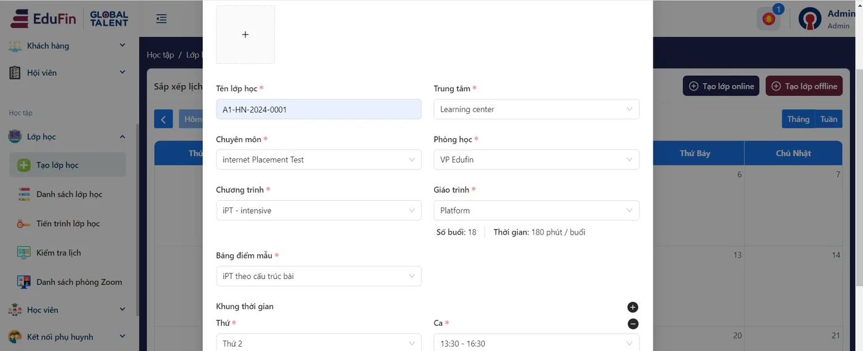Screen dimensions: 863x351
Task: Open the Ca 13:30 - 16:30 dropdown
Action: 536,342
